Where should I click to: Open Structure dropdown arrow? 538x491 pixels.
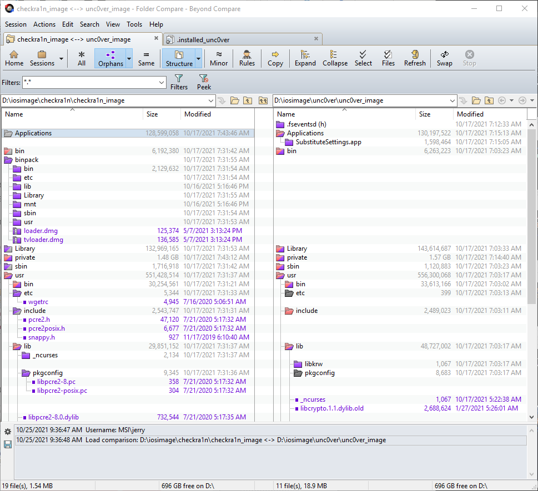[x=198, y=59]
